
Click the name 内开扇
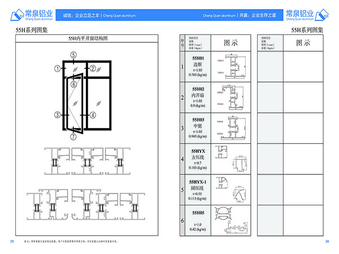(198, 95)
